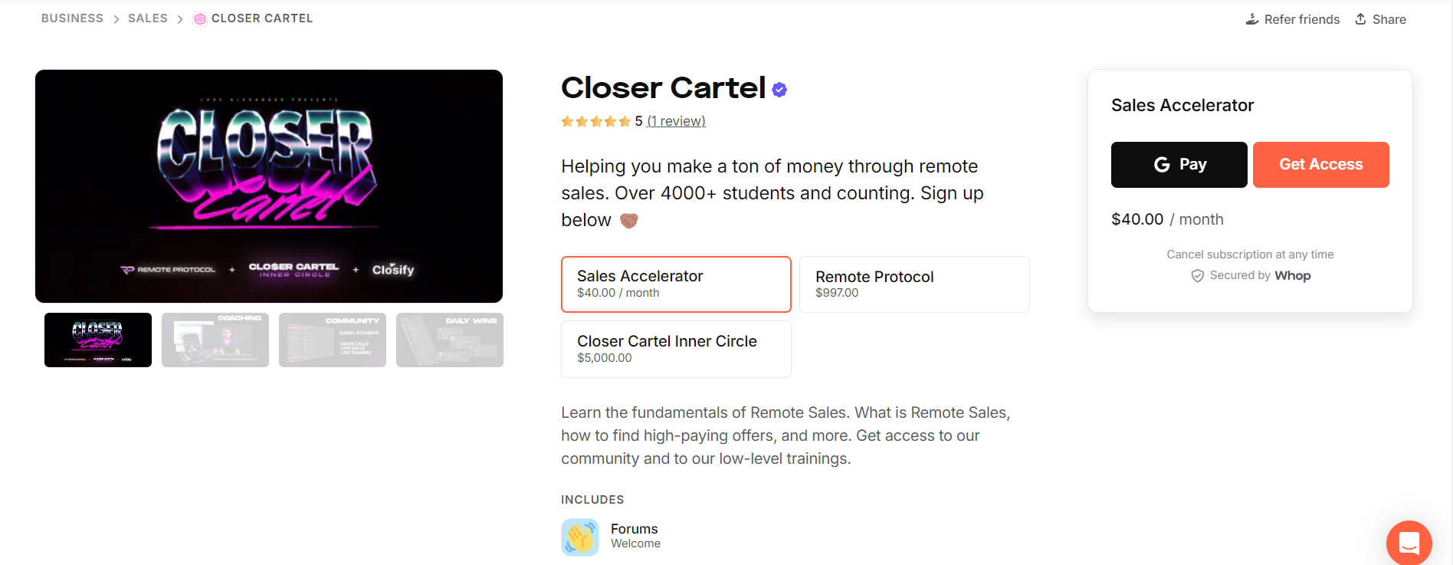Select the Closer Cartel Inner Circle plan
Screen dimensions: 1453x565
click(675, 349)
